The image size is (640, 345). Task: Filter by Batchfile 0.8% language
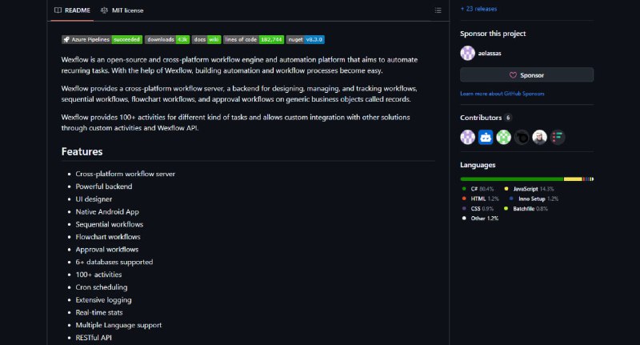click(526, 209)
